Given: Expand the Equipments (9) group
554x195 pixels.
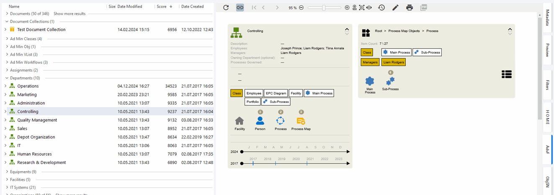Looking at the screenshot, I should coord(7,172).
